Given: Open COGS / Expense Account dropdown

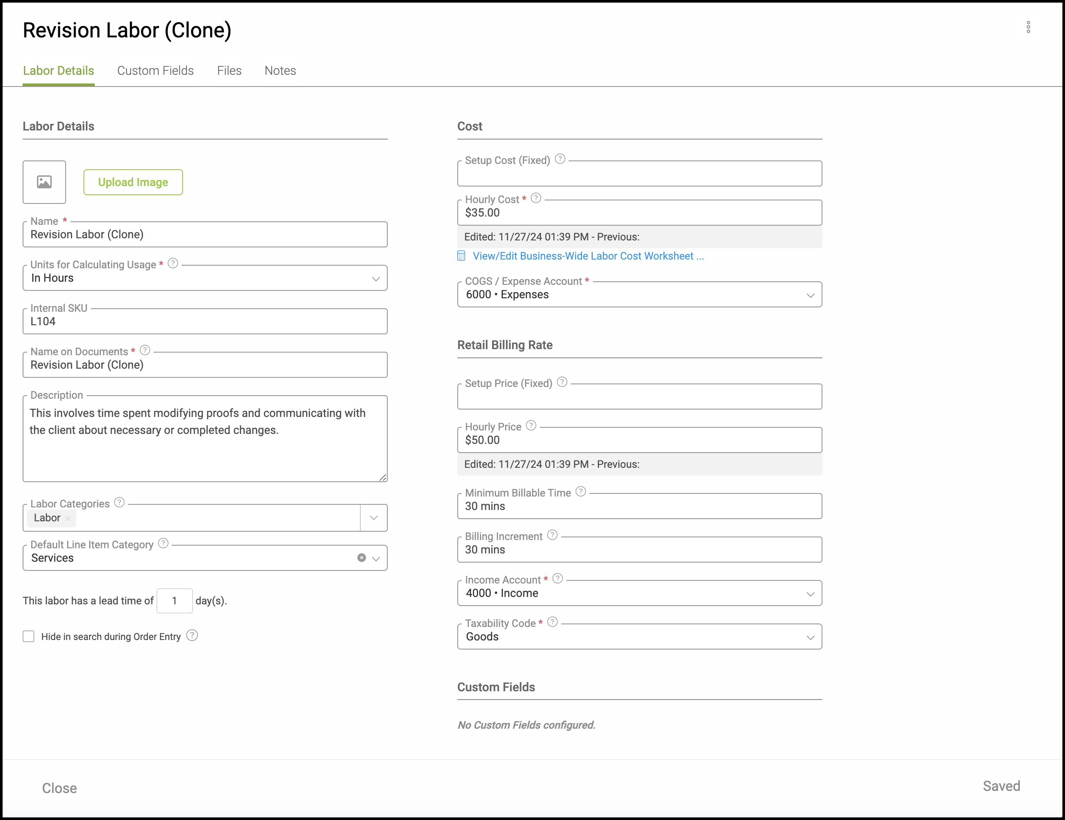Looking at the screenshot, I should (810, 295).
